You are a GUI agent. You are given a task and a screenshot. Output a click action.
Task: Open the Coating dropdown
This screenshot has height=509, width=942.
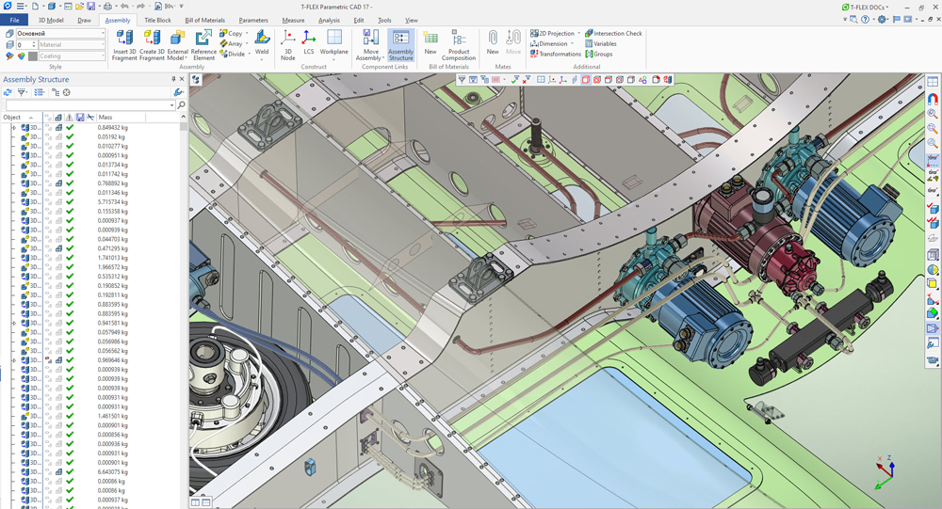point(73,56)
